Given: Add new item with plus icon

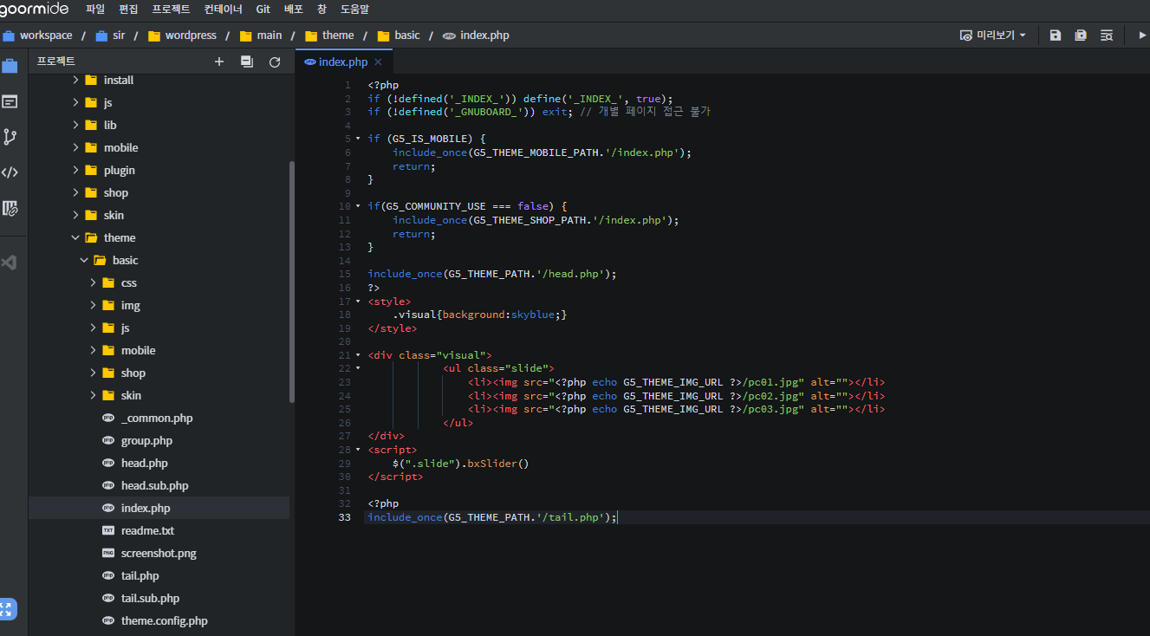Looking at the screenshot, I should pos(219,62).
